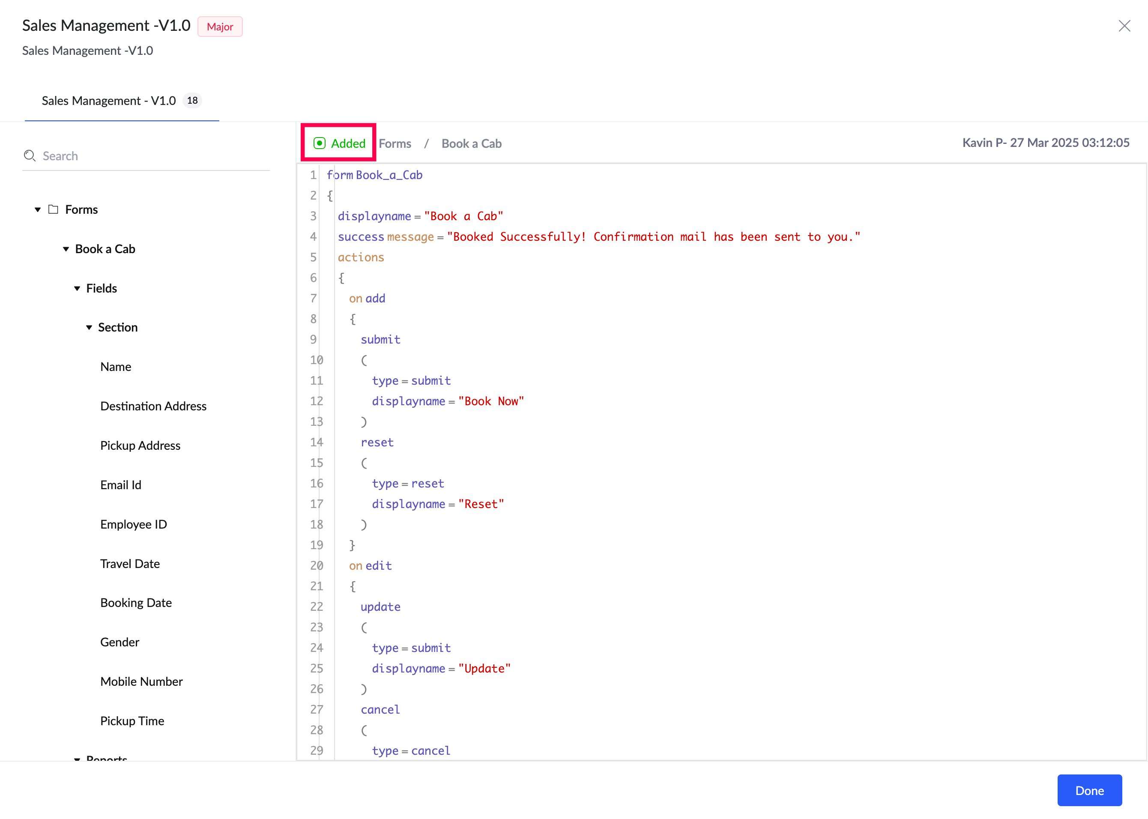Collapse the Fields tree node

77,288
